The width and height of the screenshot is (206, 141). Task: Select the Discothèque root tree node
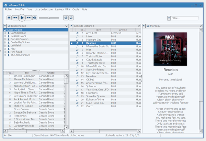pos(36,30)
